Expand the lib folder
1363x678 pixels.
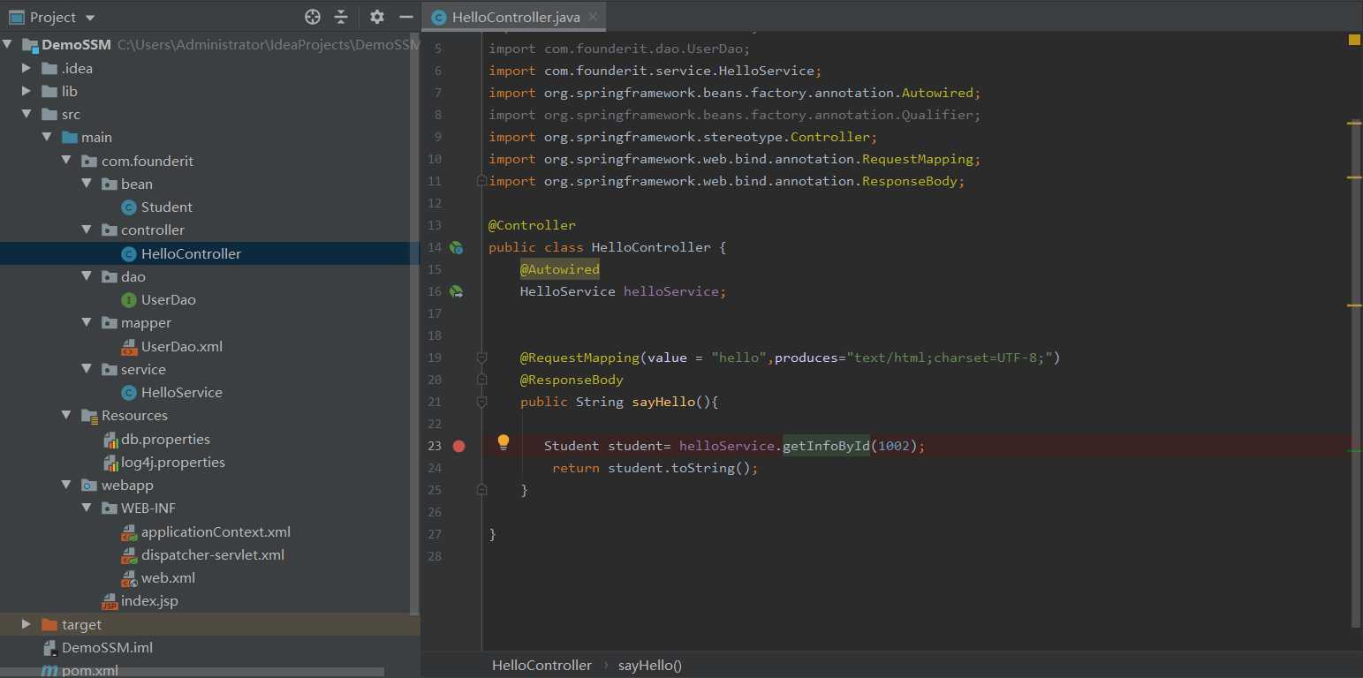[x=27, y=91]
